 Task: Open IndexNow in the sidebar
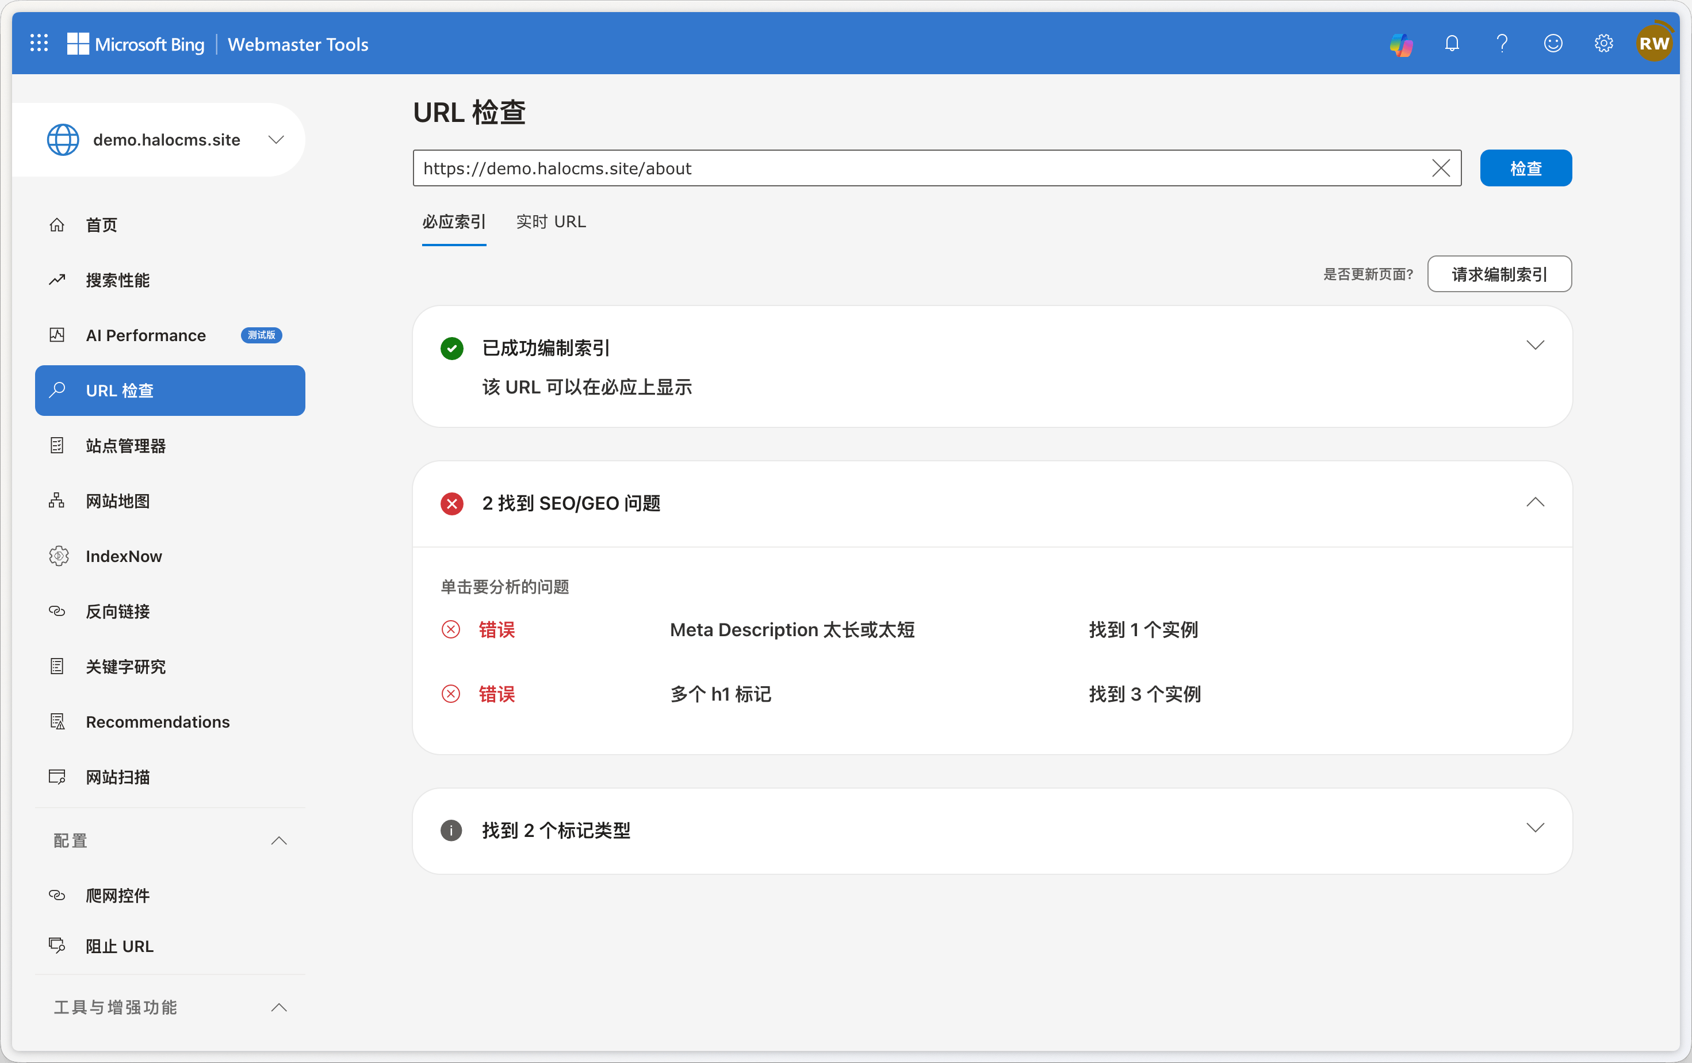170,556
